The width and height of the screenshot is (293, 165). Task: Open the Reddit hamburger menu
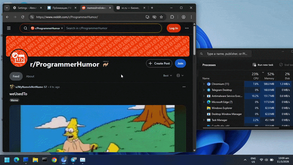[x=9, y=28]
